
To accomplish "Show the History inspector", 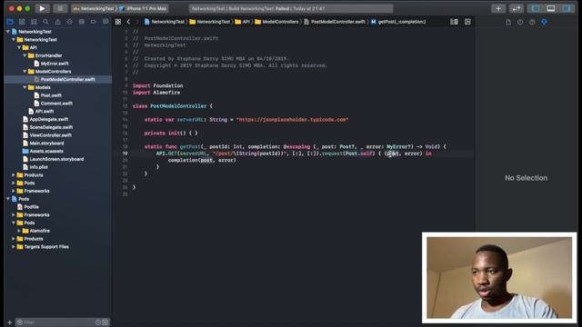I will point(520,22).
